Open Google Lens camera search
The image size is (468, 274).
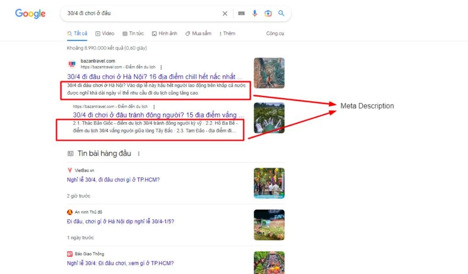[x=268, y=13]
